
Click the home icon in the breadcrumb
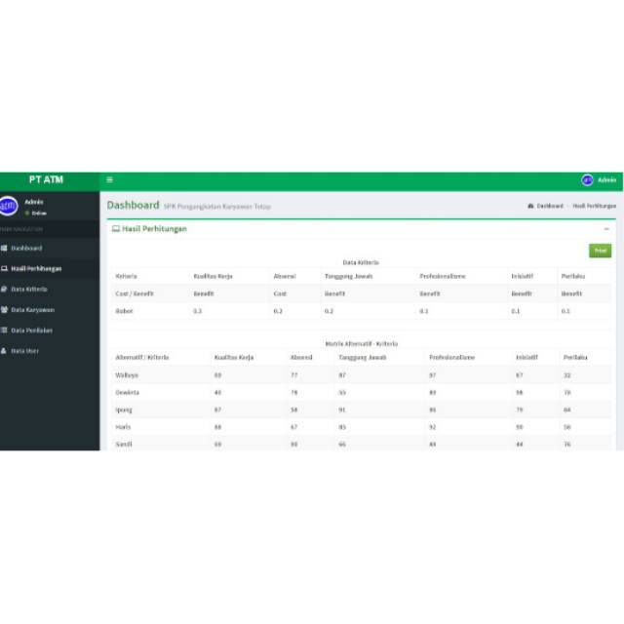pyautogui.click(x=530, y=206)
